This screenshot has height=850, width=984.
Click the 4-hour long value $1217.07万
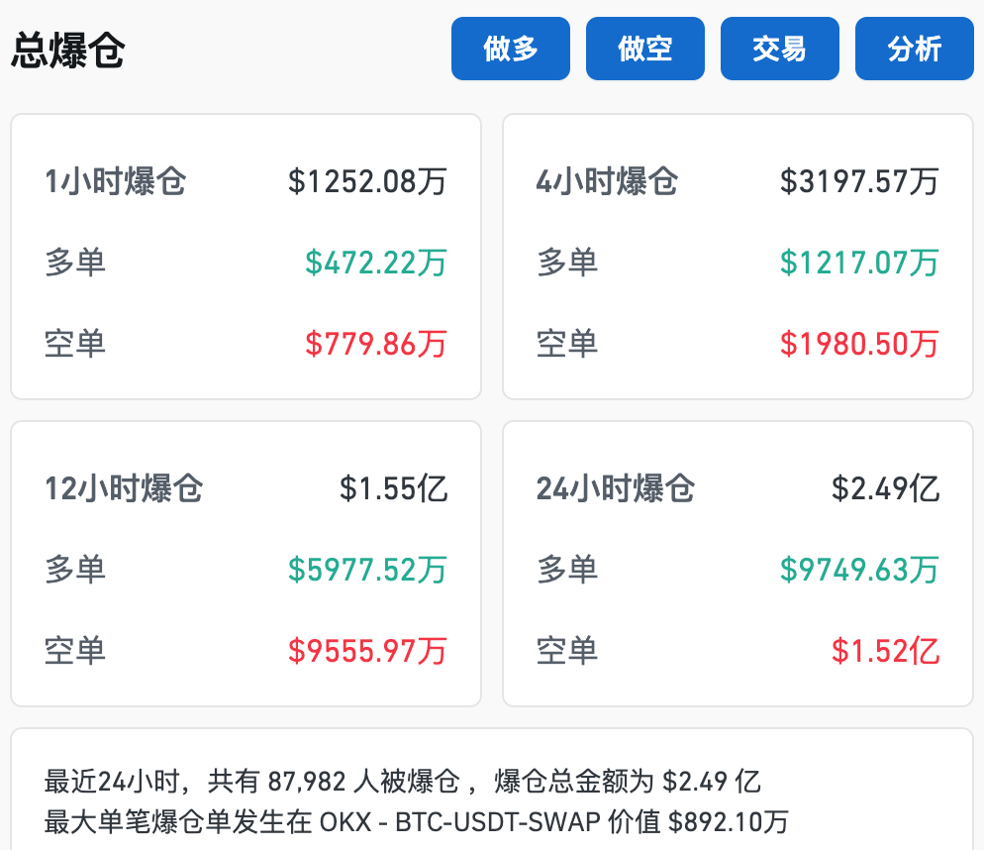click(859, 263)
